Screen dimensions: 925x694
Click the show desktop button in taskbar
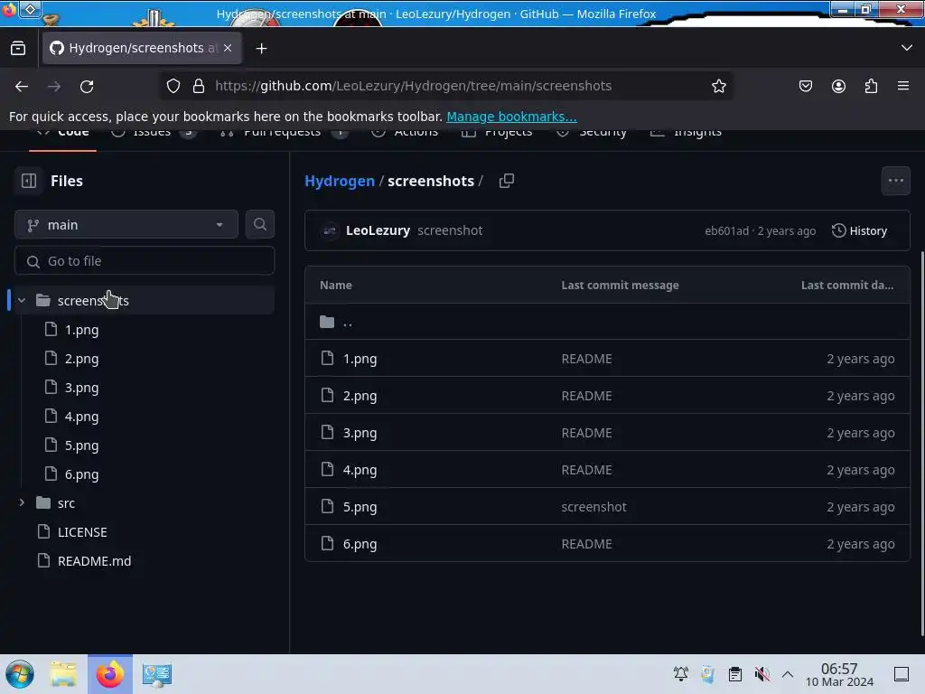tap(901, 673)
